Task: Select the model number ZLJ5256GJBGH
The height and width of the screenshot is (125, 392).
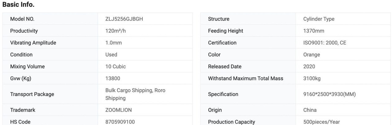Action: click(x=124, y=19)
